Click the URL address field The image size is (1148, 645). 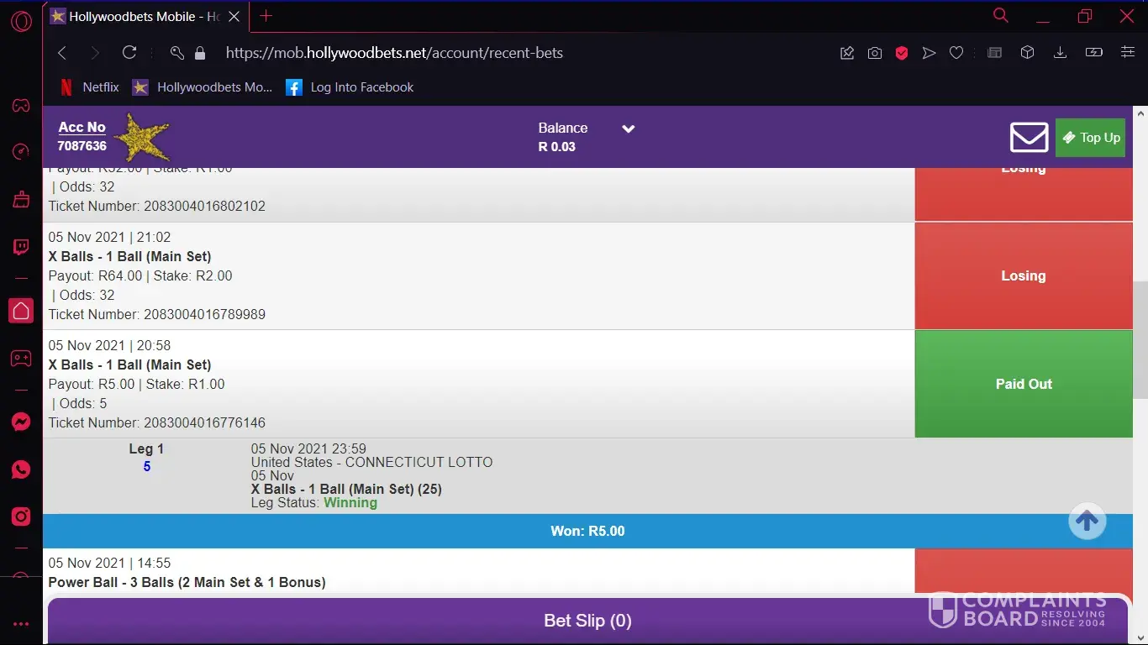(394, 53)
